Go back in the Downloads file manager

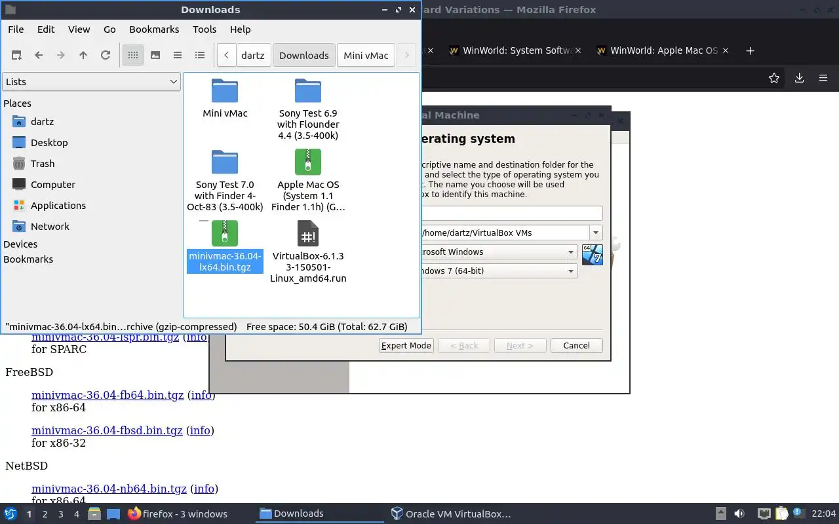[x=39, y=56]
